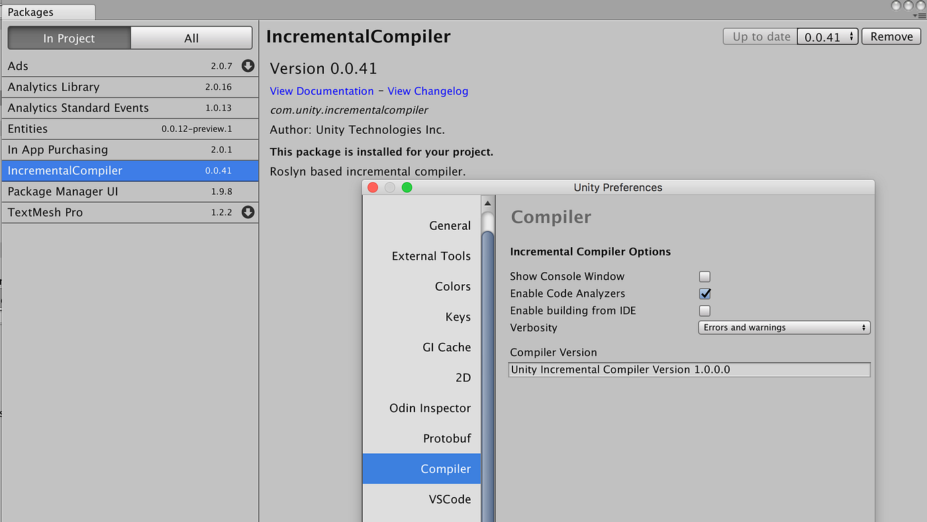Click the update arrow next to Ads package
927x522 pixels.
248,66
